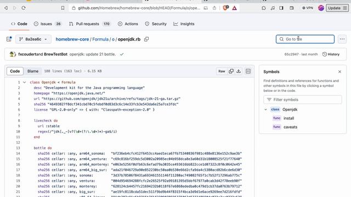Expand the file tree sidebar
Viewport: 351px width, 197px height.
pos(9,39)
